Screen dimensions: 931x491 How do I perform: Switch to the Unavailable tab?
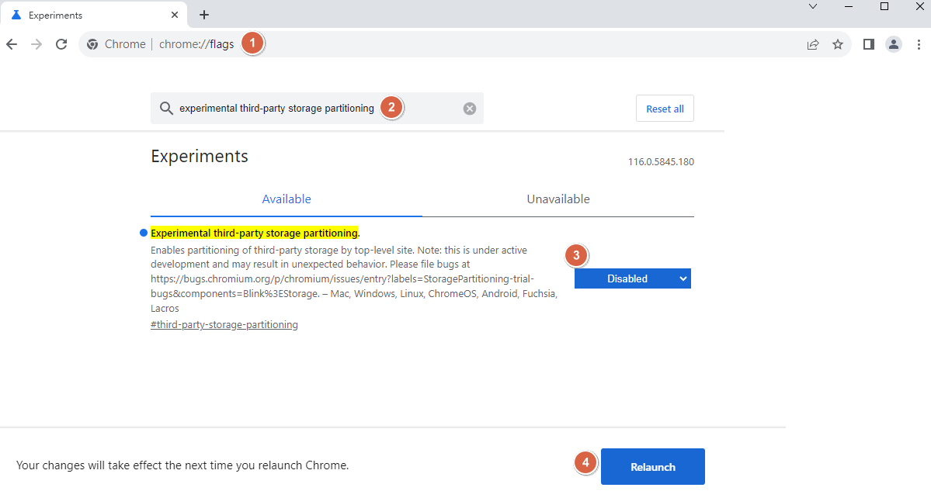pyautogui.click(x=558, y=199)
